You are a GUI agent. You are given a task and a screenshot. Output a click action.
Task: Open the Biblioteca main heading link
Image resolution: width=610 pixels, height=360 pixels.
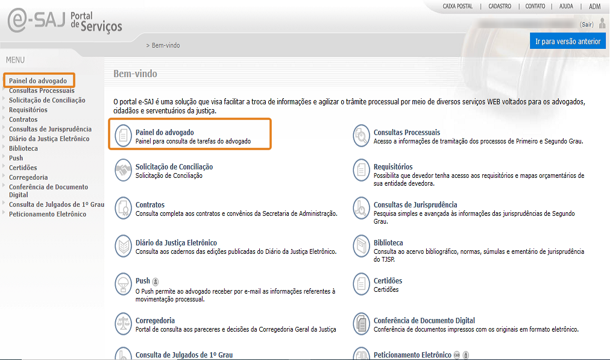pyautogui.click(x=388, y=242)
